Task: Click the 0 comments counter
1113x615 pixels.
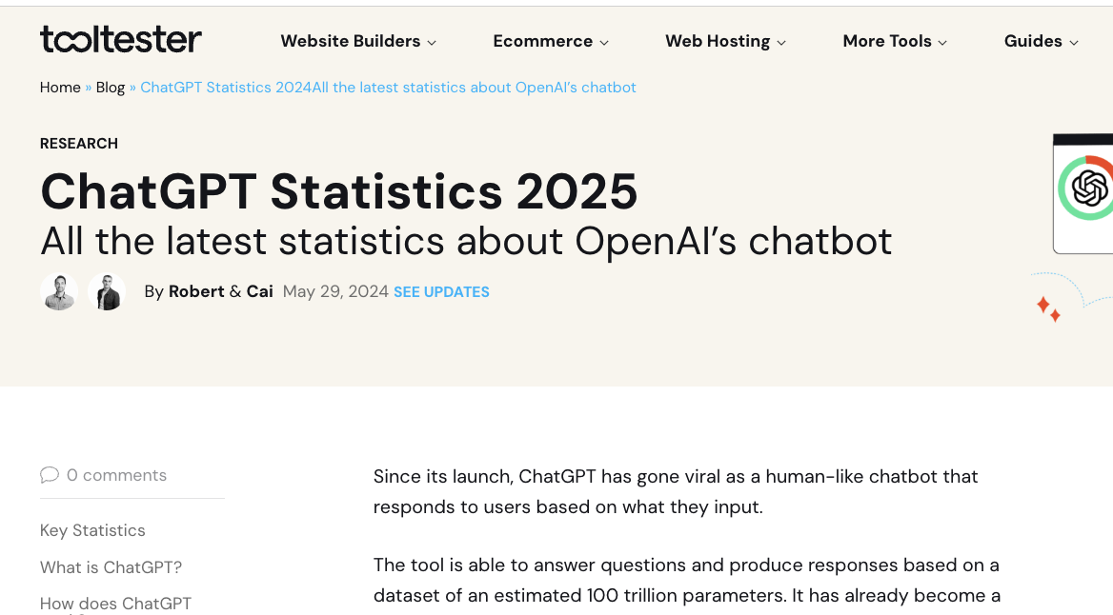Action: (x=116, y=474)
